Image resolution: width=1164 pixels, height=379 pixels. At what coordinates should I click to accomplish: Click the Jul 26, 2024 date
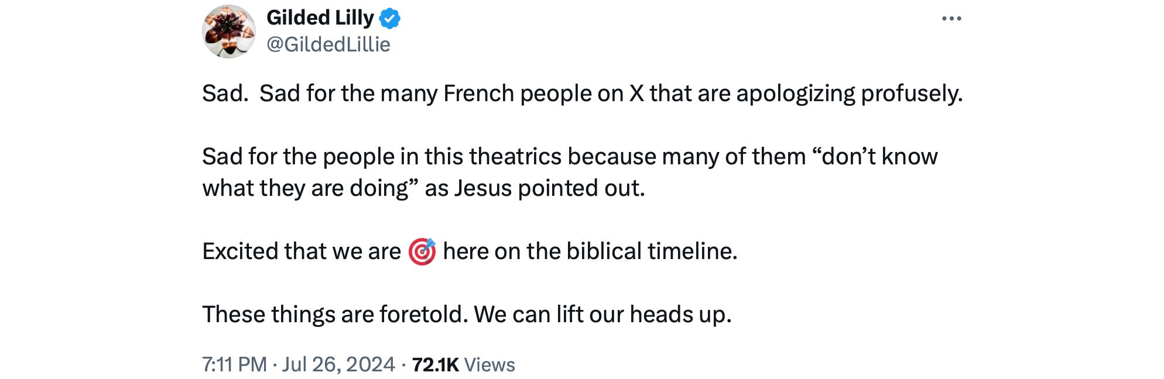338,364
